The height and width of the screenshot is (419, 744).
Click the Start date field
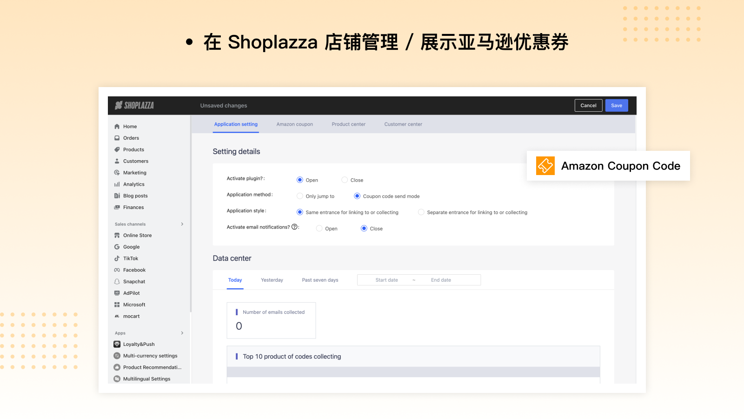387,280
